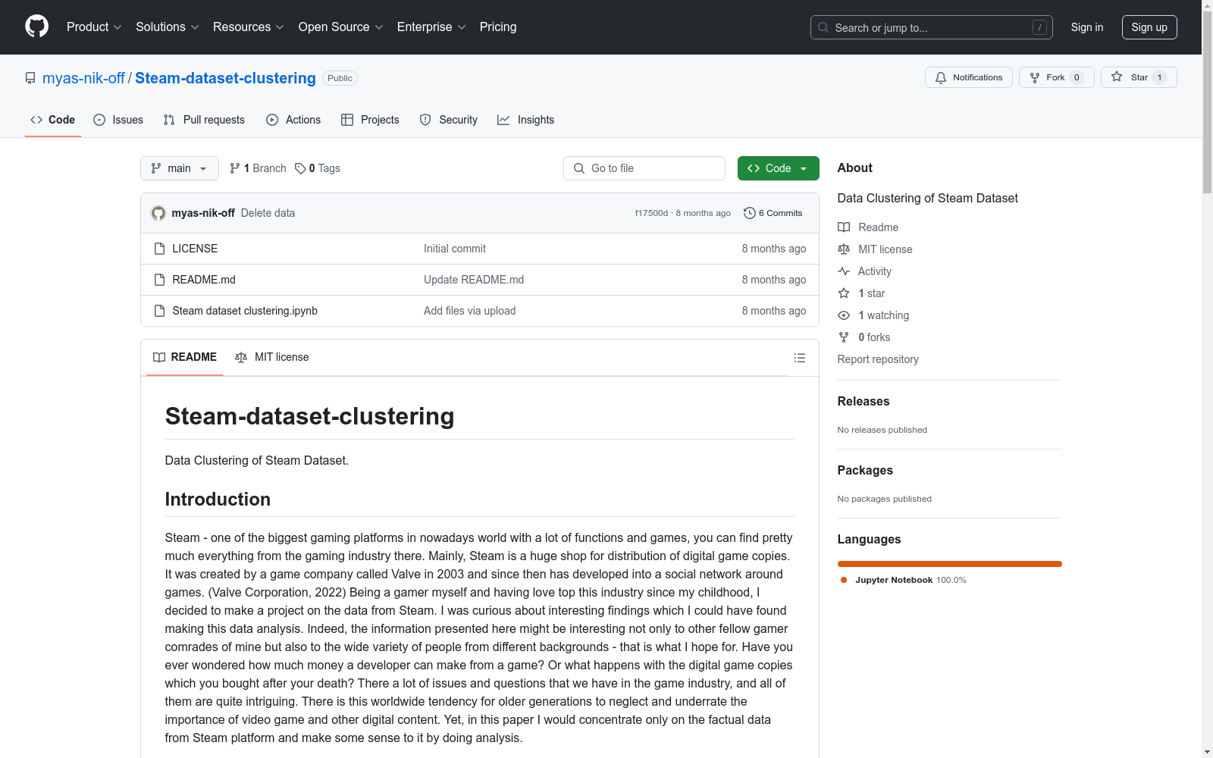Expand the Open Source menu
This screenshot has height=758, width=1213.
(x=341, y=27)
